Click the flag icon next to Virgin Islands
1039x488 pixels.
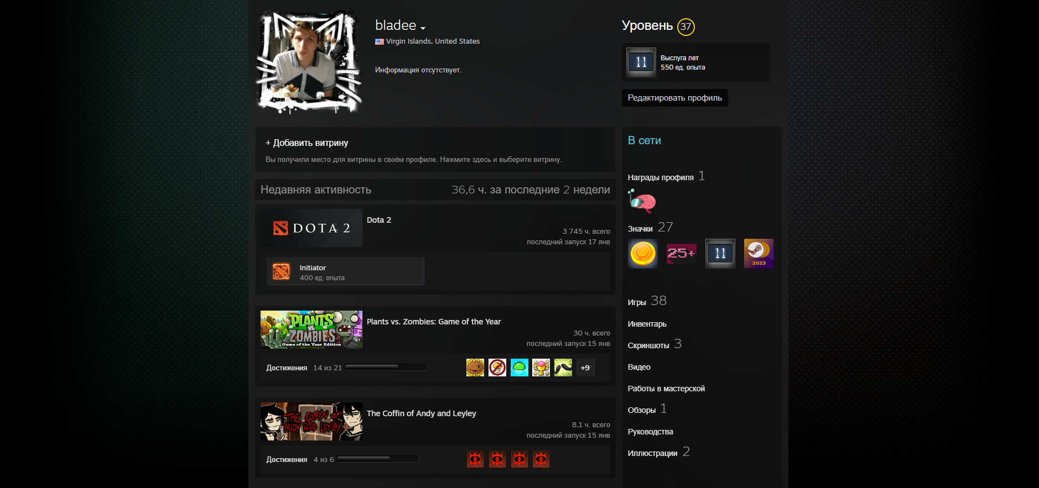[380, 41]
